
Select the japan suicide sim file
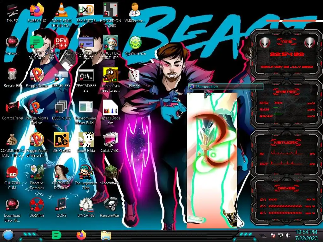point(111,112)
